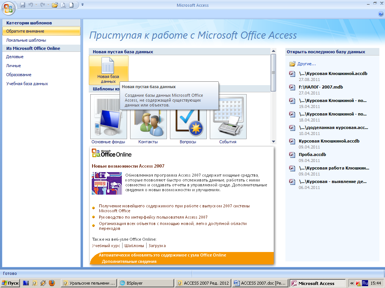The width and height of the screenshot is (385, 288).
Task: Open Учебная база данных category
Action: pyautogui.click(x=27, y=84)
